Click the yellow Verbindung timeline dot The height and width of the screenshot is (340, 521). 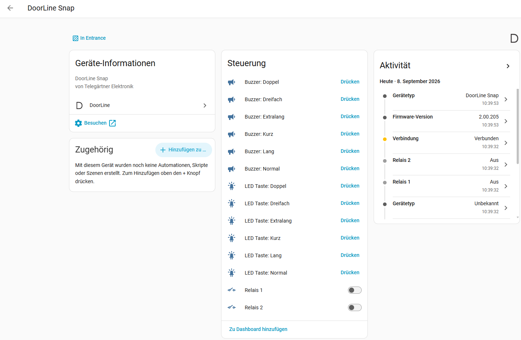385,139
